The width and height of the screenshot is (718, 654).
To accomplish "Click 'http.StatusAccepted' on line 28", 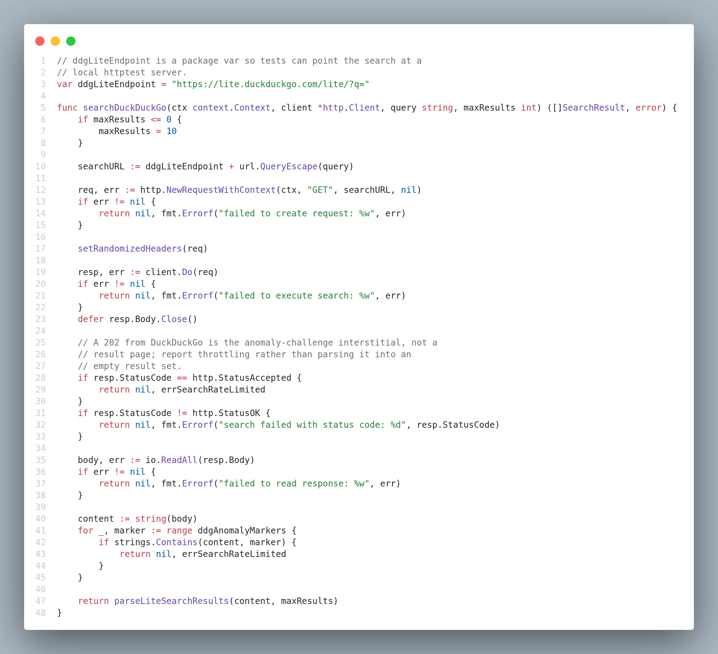I will coord(242,378).
